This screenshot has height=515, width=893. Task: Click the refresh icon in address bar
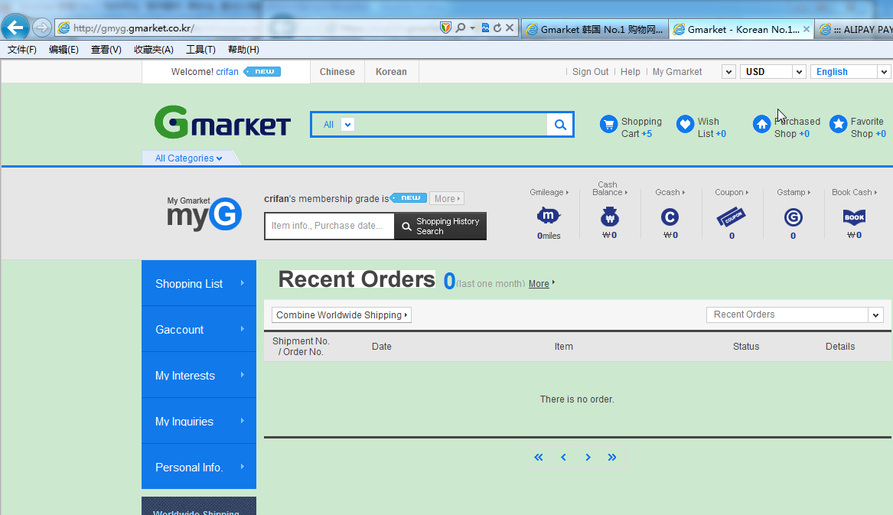click(x=497, y=28)
